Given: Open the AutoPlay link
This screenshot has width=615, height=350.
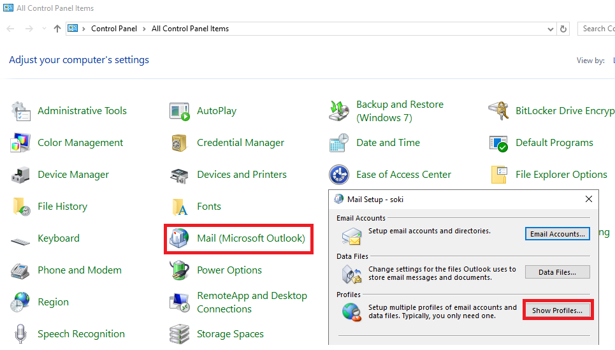Looking at the screenshot, I should pyautogui.click(x=217, y=111).
